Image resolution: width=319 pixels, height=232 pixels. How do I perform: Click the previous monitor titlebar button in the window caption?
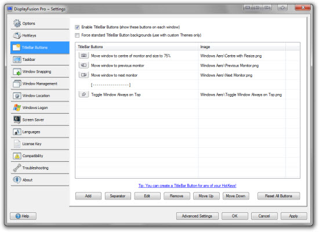point(257,8)
